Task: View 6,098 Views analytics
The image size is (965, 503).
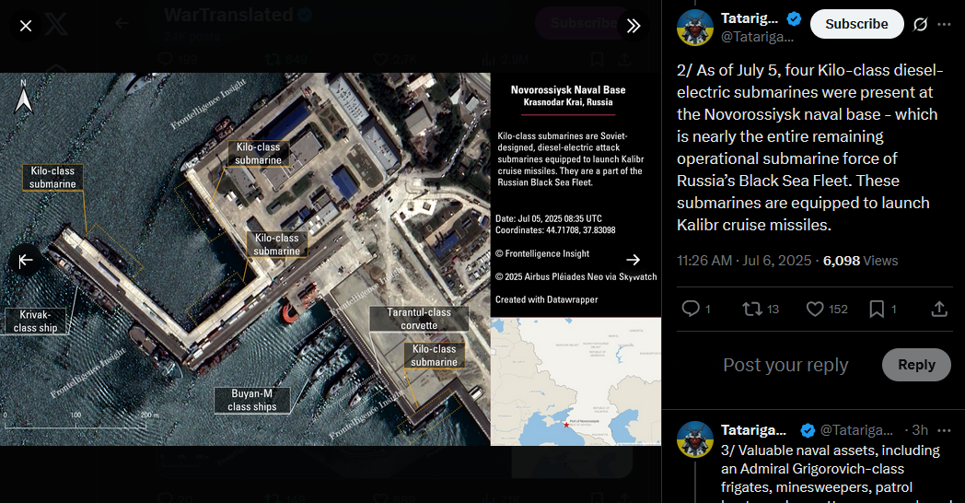Action: click(860, 261)
